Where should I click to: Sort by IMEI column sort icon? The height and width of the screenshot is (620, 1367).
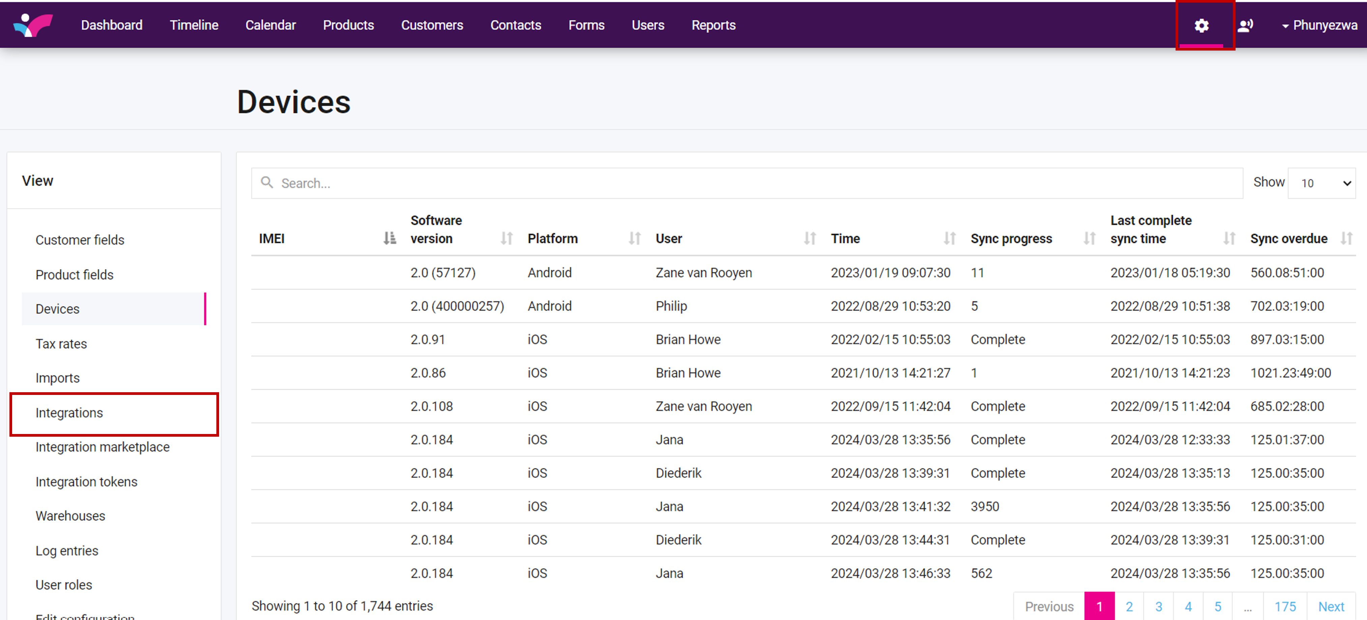[390, 238]
